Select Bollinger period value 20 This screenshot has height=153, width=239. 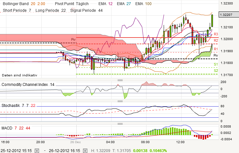(x=33, y=4)
